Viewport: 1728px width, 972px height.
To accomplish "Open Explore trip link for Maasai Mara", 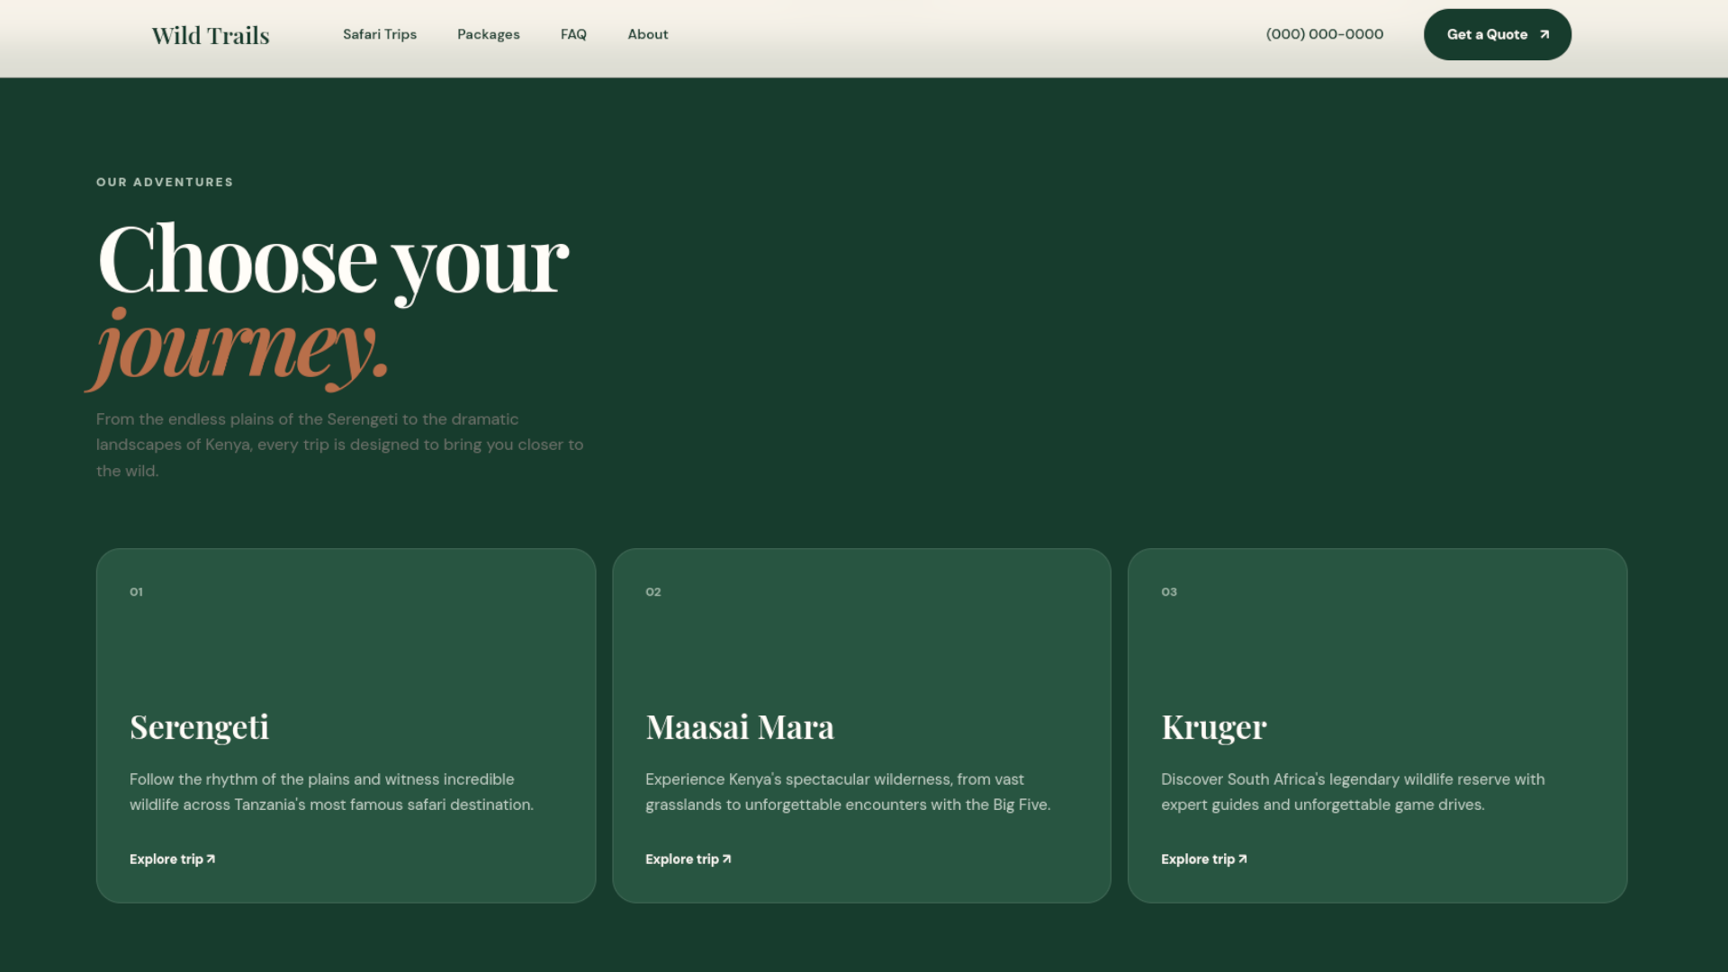I will tap(688, 859).
